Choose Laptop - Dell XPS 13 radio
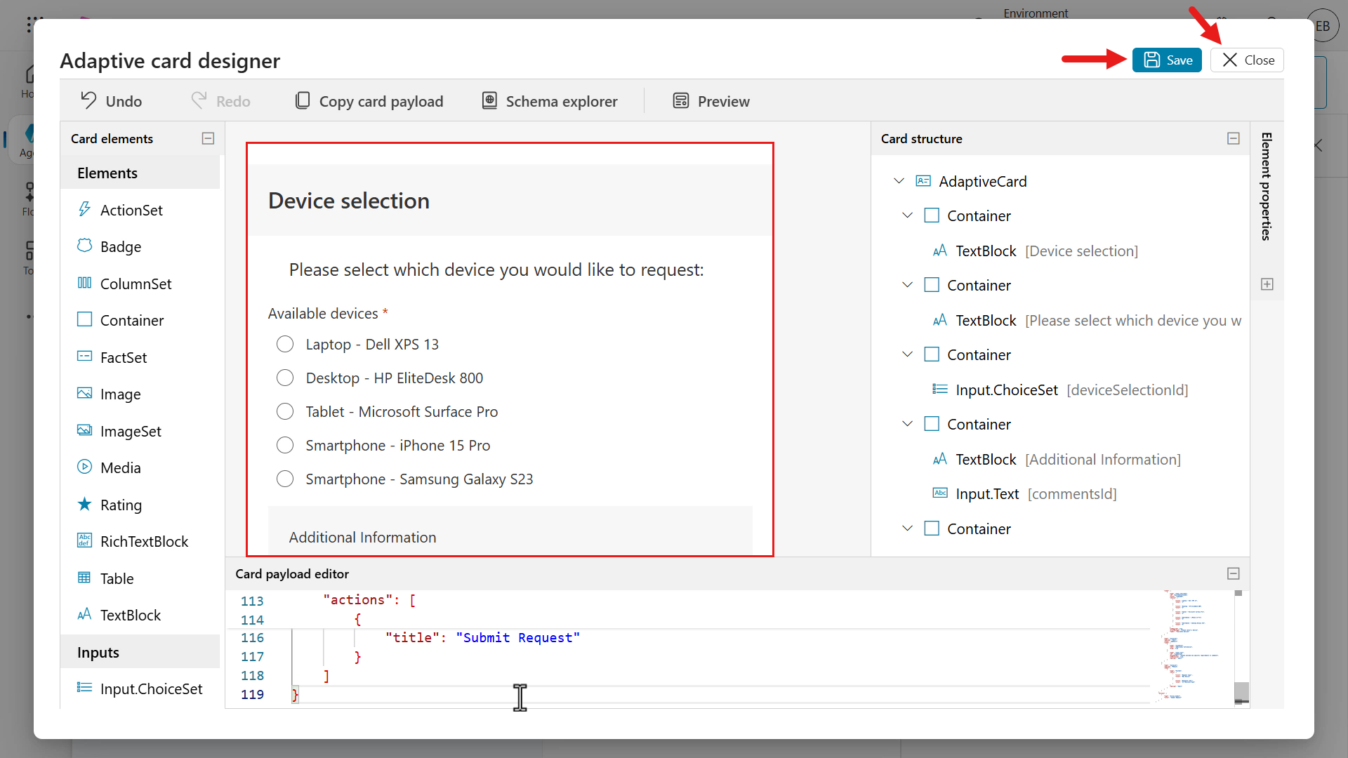 pos(285,344)
